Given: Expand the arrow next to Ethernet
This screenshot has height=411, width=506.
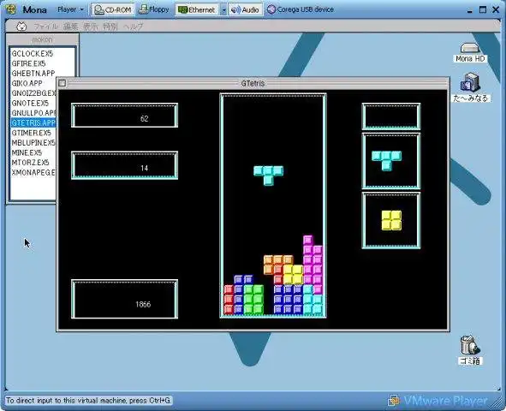Looking at the screenshot, I should 223,9.
